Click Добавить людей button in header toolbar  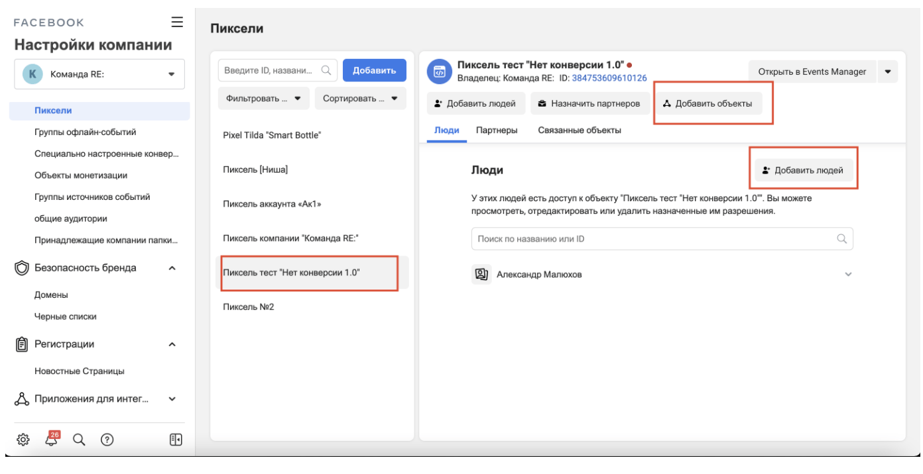[x=475, y=103]
